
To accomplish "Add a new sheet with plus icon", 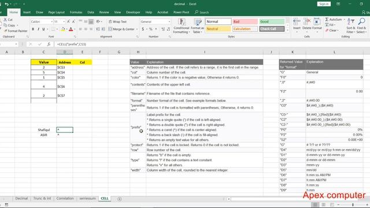I will (120, 199).
